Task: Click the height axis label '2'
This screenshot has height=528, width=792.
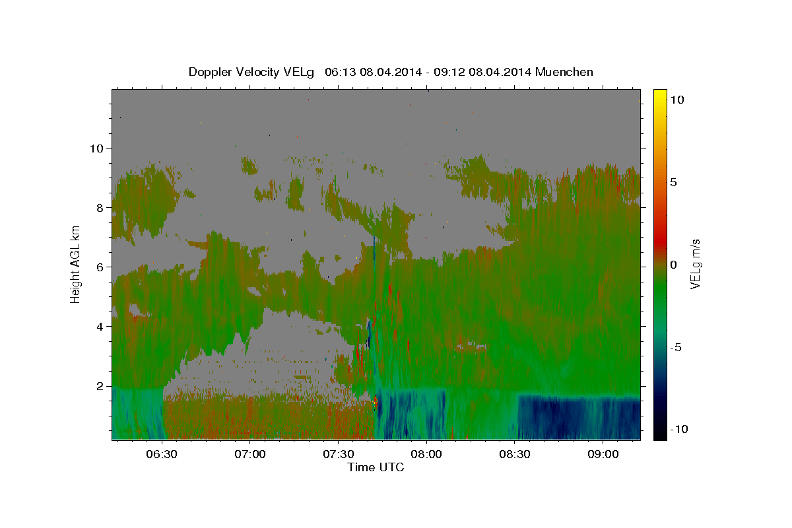Action: [100, 386]
